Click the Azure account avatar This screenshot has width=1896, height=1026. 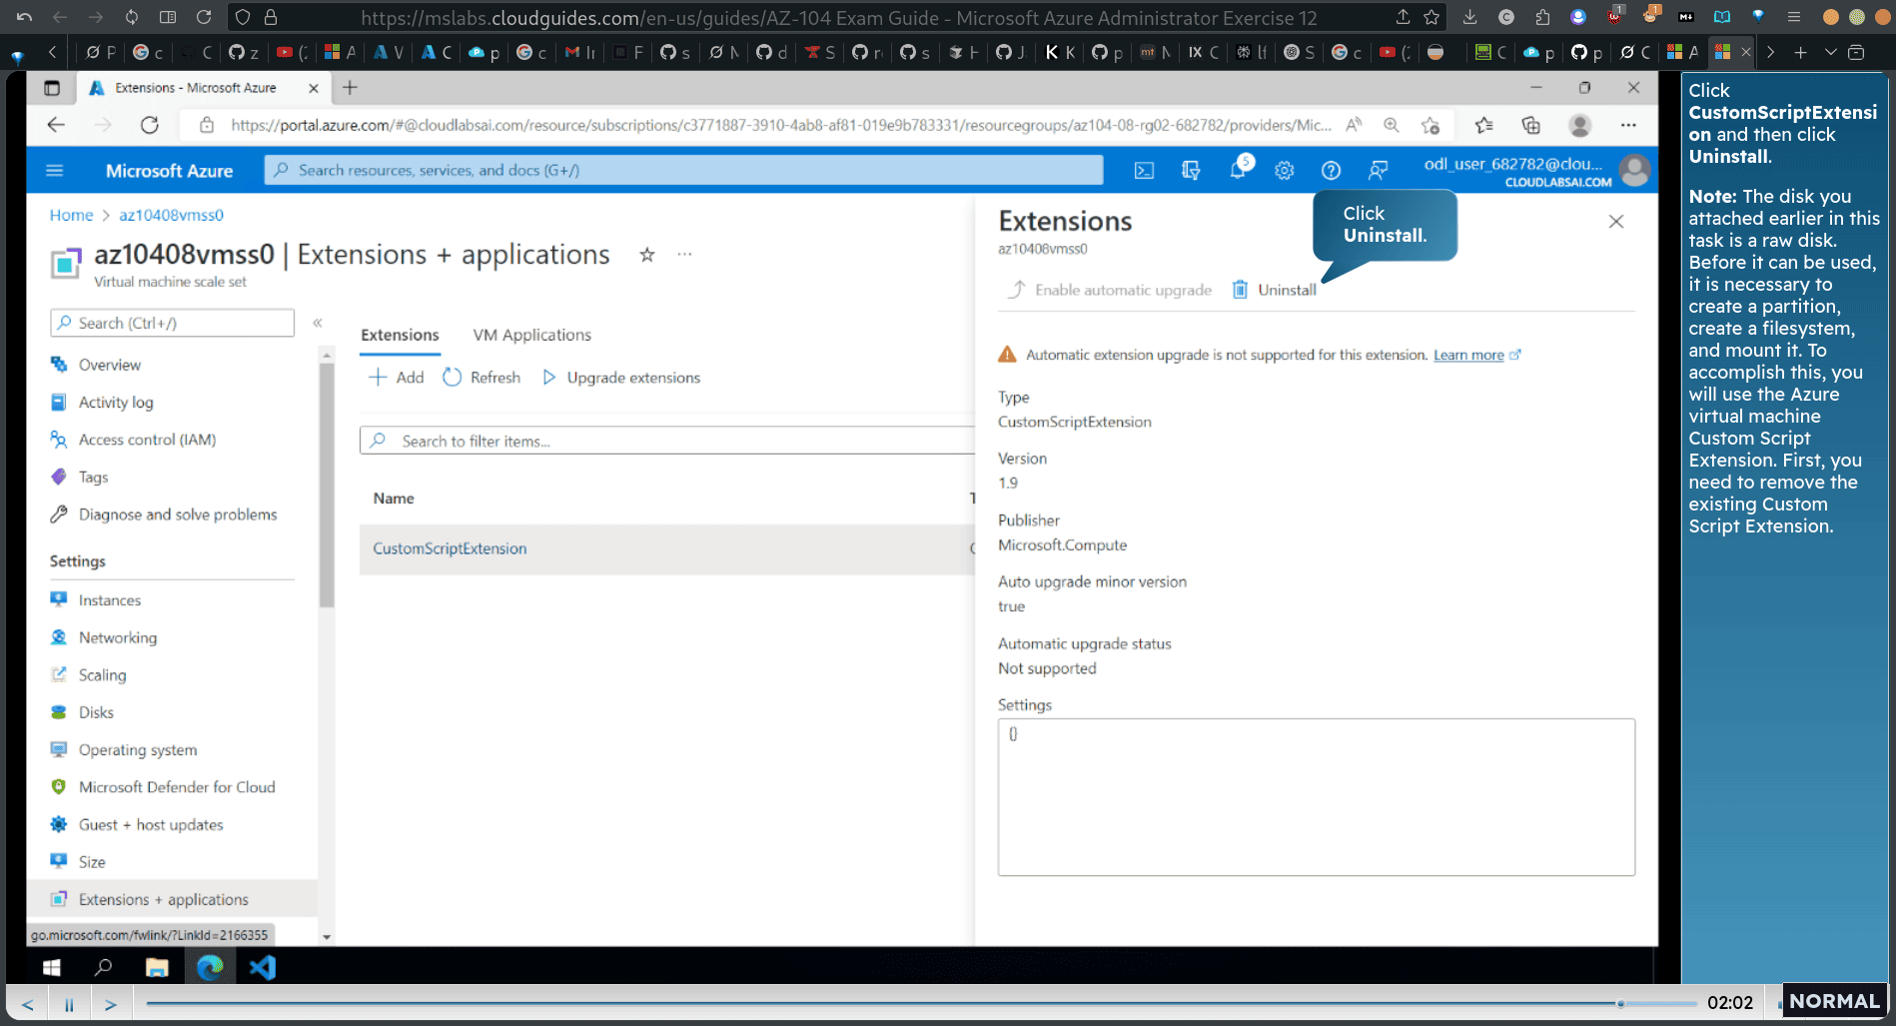(1635, 171)
